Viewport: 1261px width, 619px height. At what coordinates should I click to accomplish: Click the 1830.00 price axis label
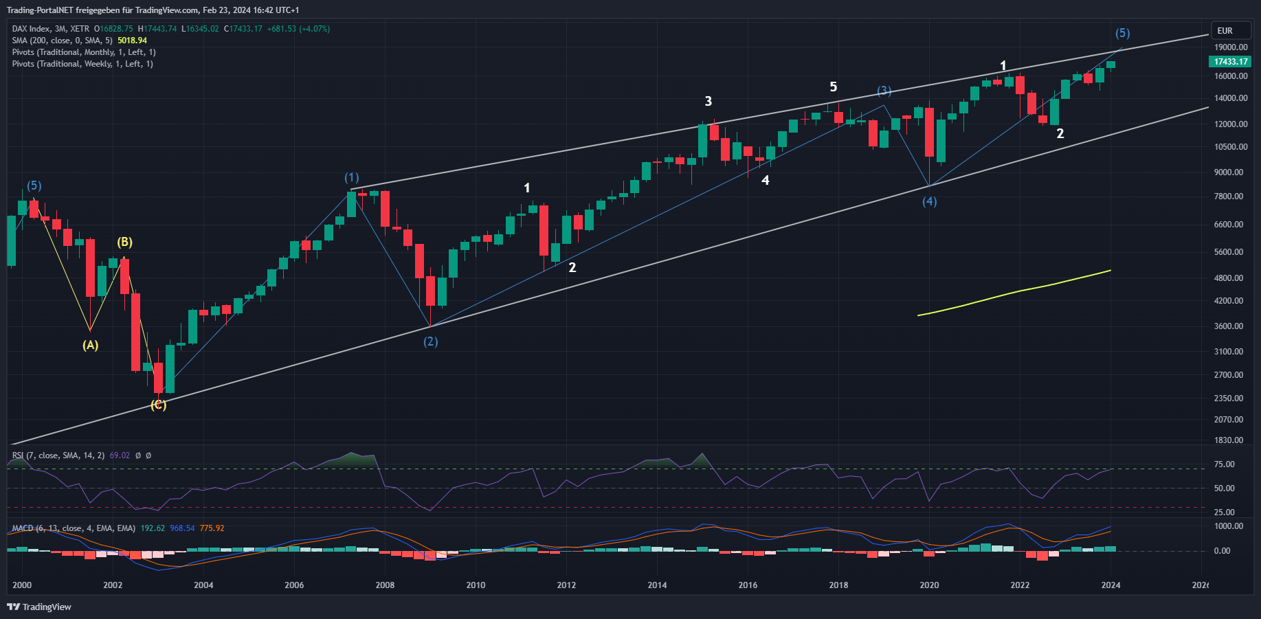pyautogui.click(x=1229, y=440)
